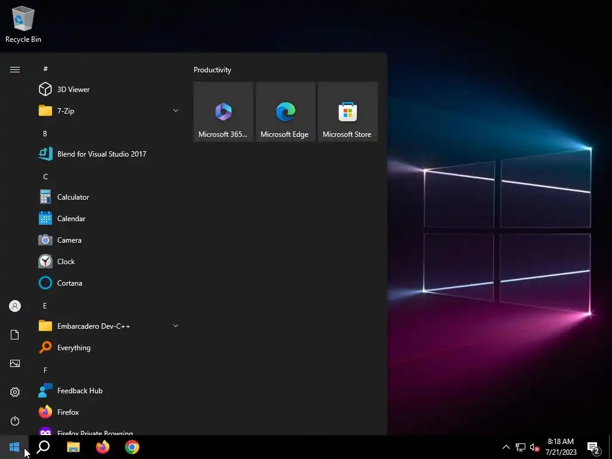Jump via the '#' letter header
This screenshot has width=612, height=459.
[x=45, y=69]
